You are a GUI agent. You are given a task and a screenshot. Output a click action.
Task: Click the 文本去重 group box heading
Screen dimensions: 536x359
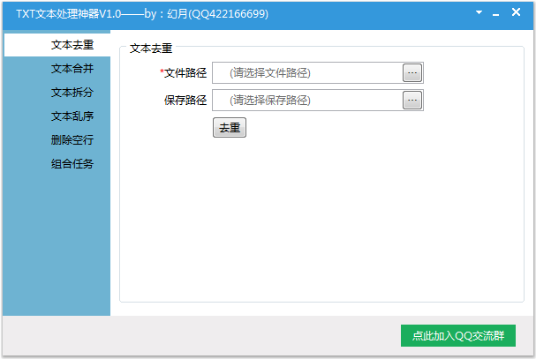click(151, 49)
